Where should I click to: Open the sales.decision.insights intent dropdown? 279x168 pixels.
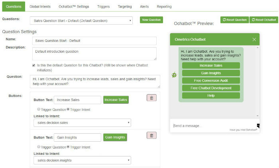click(x=82, y=160)
